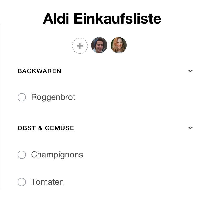Open the Tomaten item details
The height and width of the screenshot is (205, 209).
[x=47, y=182]
